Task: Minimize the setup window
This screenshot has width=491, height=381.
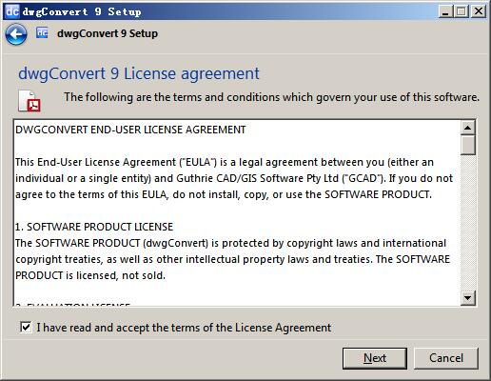Action: (x=445, y=11)
